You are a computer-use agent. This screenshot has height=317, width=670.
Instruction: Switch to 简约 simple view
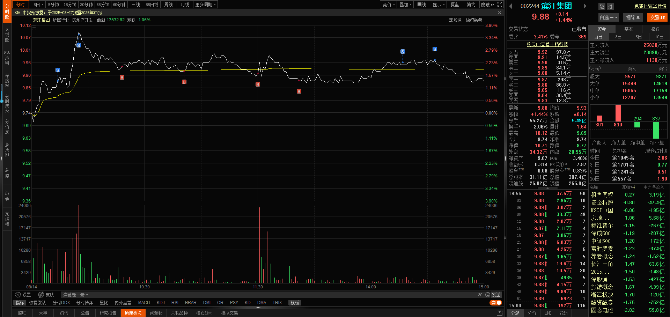pyautogui.click(x=471, y=5)
